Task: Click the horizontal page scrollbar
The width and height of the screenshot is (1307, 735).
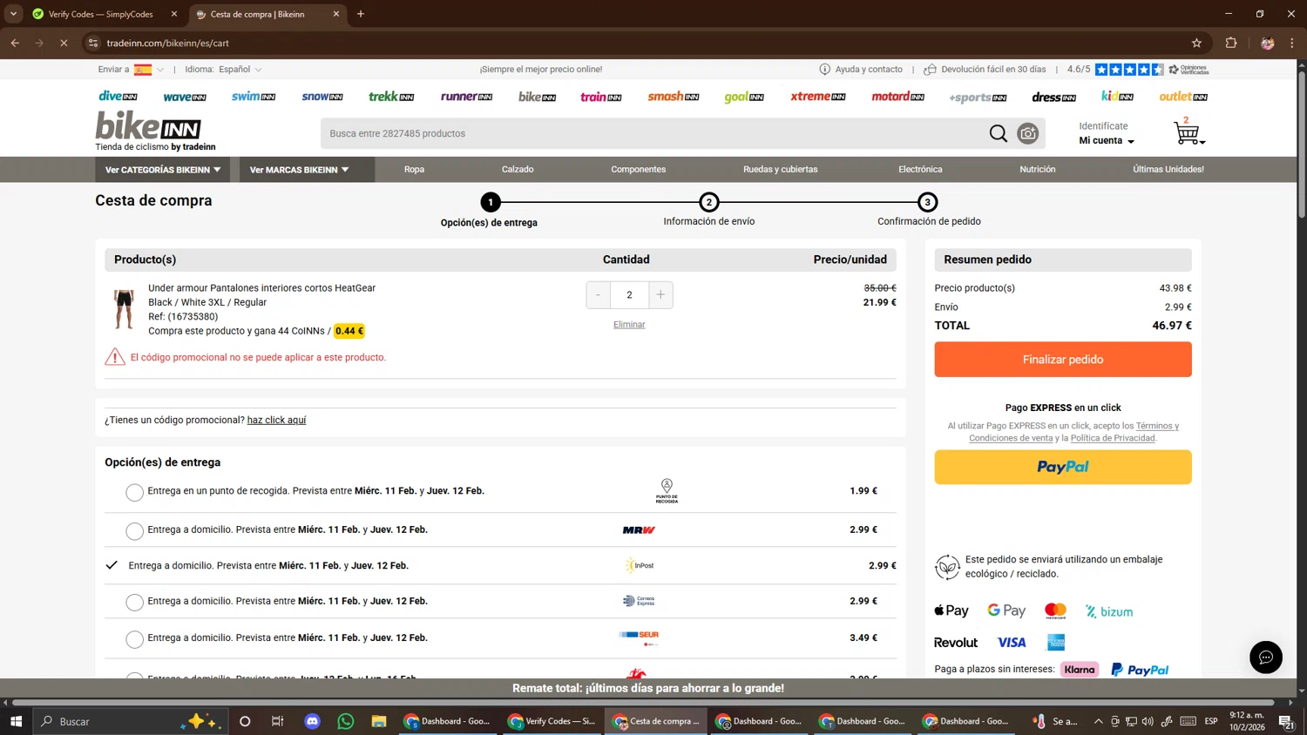Action: (643, 702)
